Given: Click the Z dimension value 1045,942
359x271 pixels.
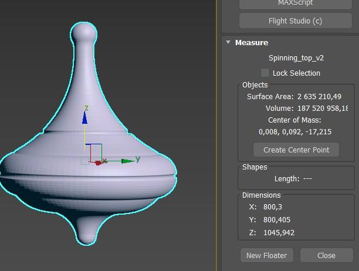Looking at the screenshot, I should pyautogui.click(x=279, y=233).
